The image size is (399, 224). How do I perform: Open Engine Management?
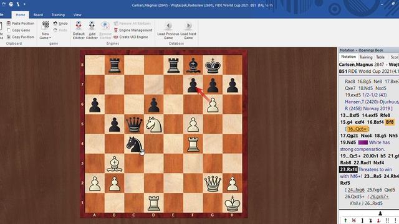[133, 30]
